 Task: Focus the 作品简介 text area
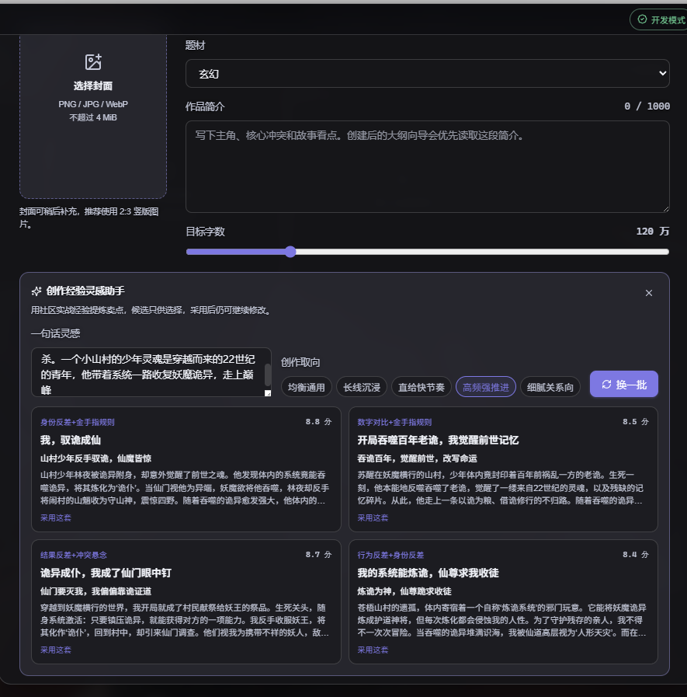pyautogui.click(x=427, y=167)
